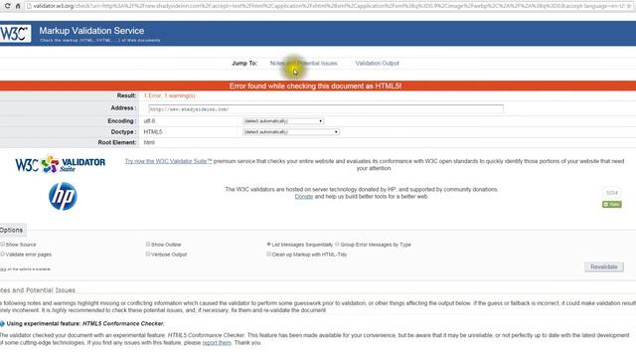Viewport: 636px width, 358px height.
Task: Jump to Notes and Potential Issues
Action: [303, 64]
